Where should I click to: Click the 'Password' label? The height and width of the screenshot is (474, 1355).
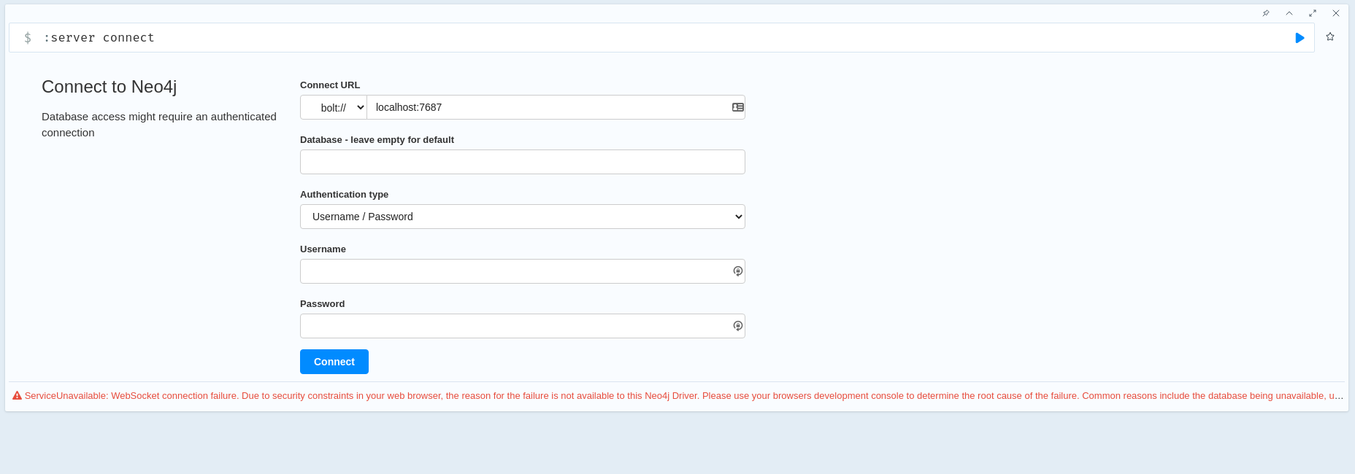(x=322, y=304)
